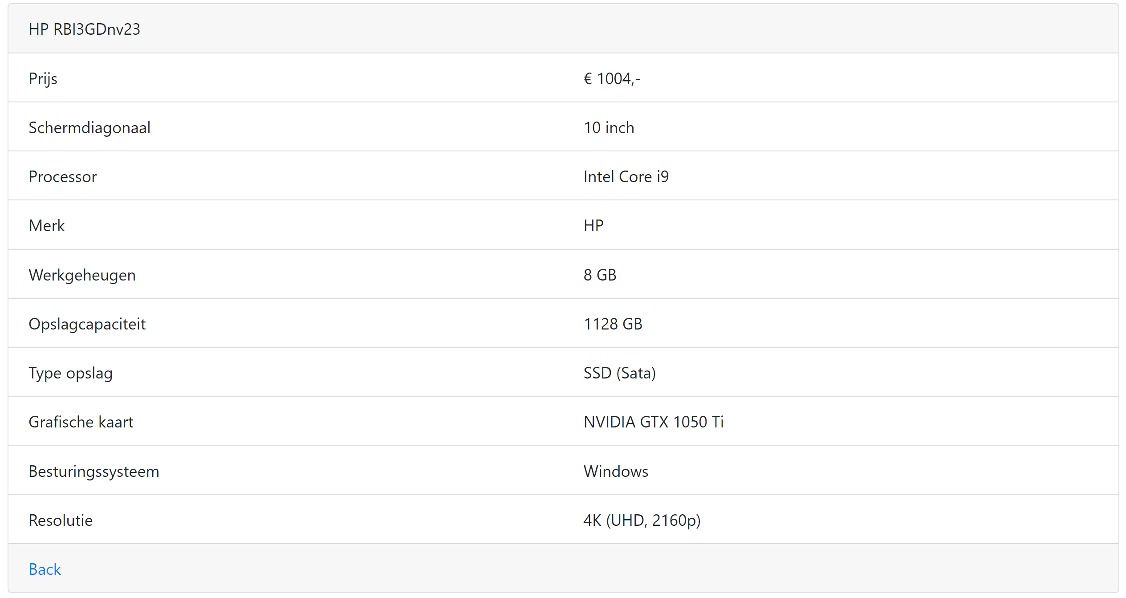Click NVIDIA GTX 1050 Ti value
The height and width of the screenshot is (598, 1126).
tap(653, 422)
